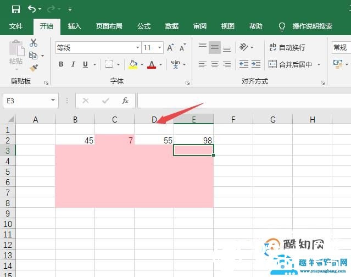Viewport: 351px width, 277px height.
Task: Click the Name Box showing E3
Action: point(27,101)
